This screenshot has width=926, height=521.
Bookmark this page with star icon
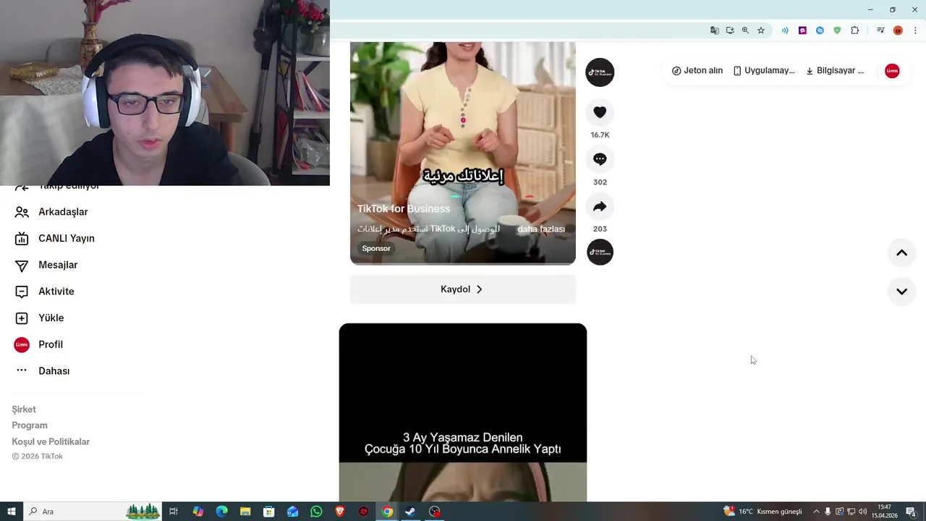pos(761,30)
